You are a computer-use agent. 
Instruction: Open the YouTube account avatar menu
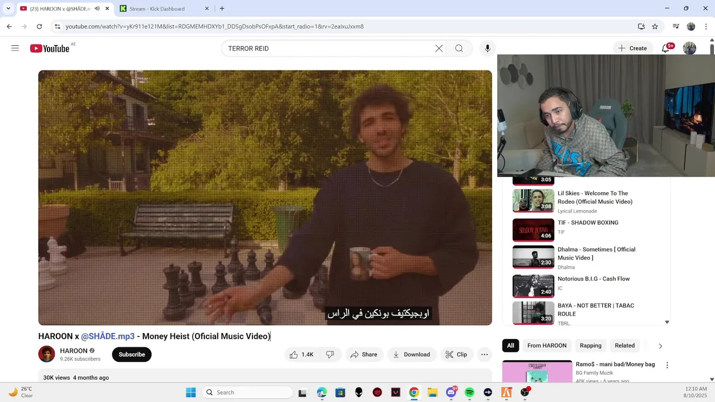[x=690, y=49]
